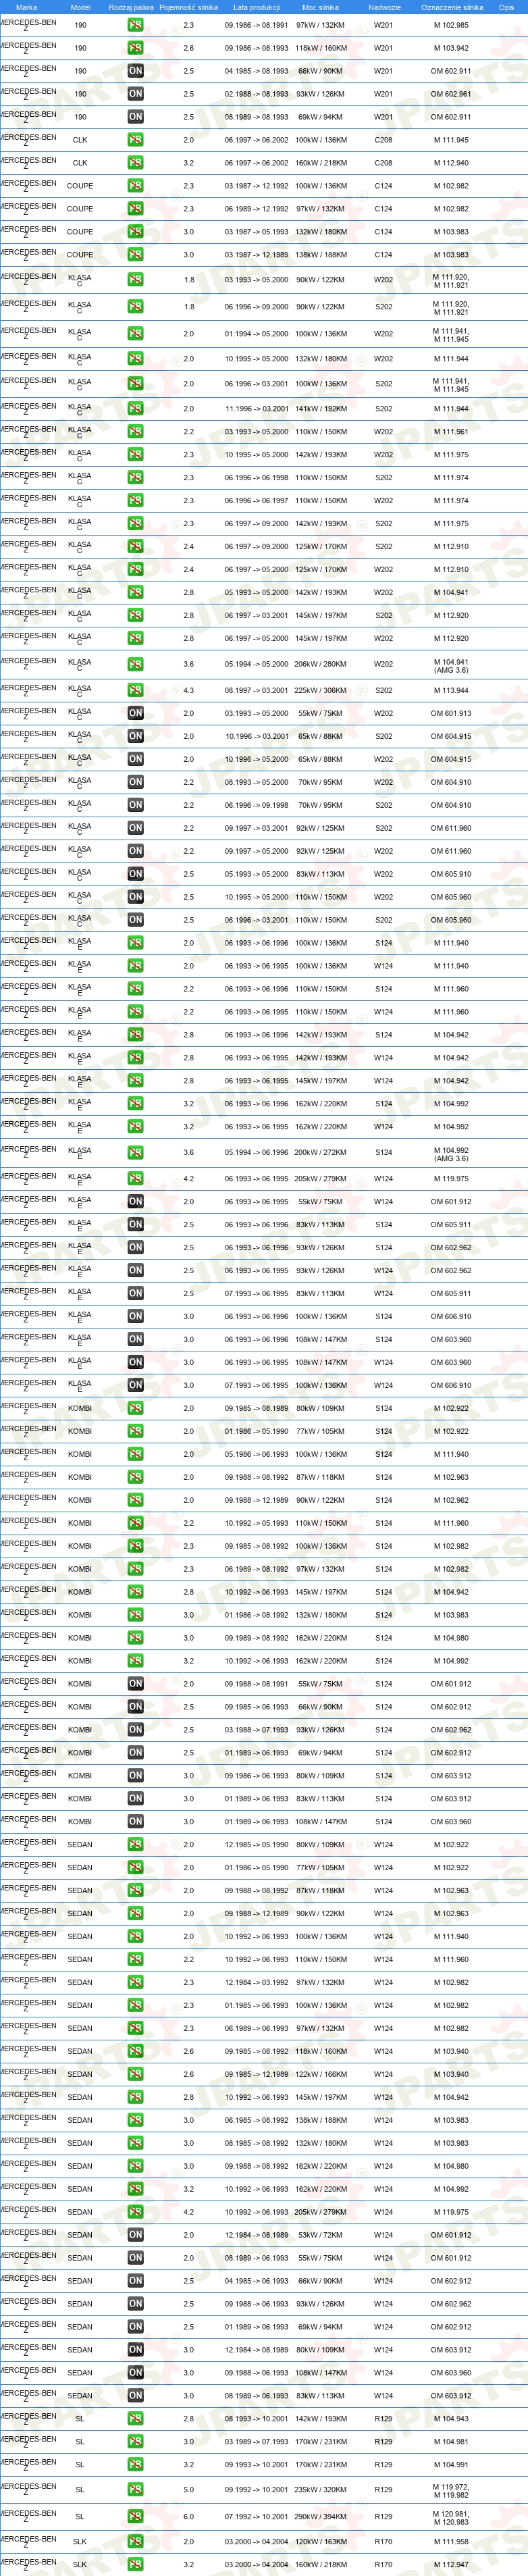Click the Opis column header
Image resolution: width=528 pixels, height=2576 pixels.
click(x=506, y=7)
